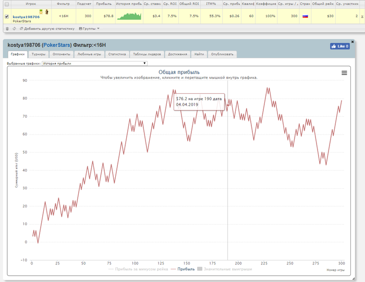Click the highlighted data point at game 190
Image resolution: width=365 pixels, height=282 pixels.
(x=228, y=105)
